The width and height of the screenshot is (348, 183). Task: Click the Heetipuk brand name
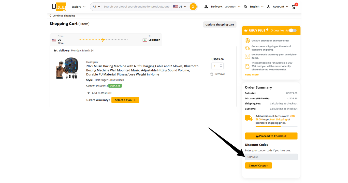point(92,62)
